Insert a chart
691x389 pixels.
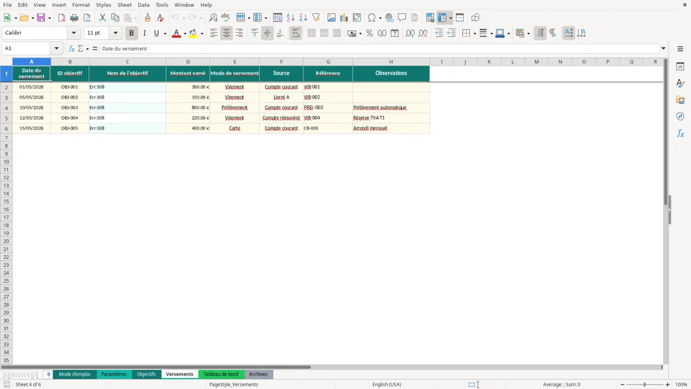coord(344,18)
